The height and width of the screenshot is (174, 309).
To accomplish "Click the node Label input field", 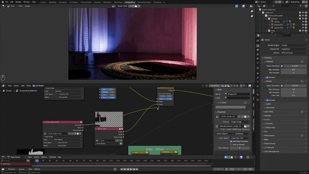I will click(237, 98).
